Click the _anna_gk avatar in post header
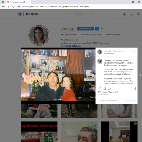Image resolution: width=142 pixels, height=142 pixels. pyautogui.click(x=100, y=52)
